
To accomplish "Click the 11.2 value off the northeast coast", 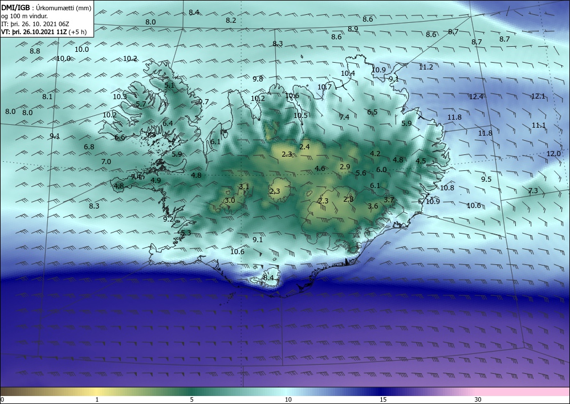I will click(x=426, y=67).
